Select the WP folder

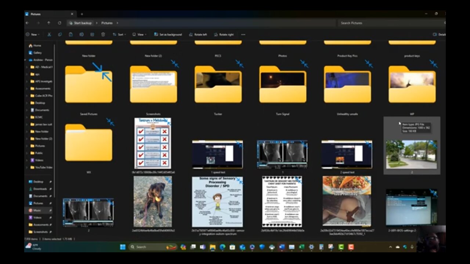click(x=412, y=85)
